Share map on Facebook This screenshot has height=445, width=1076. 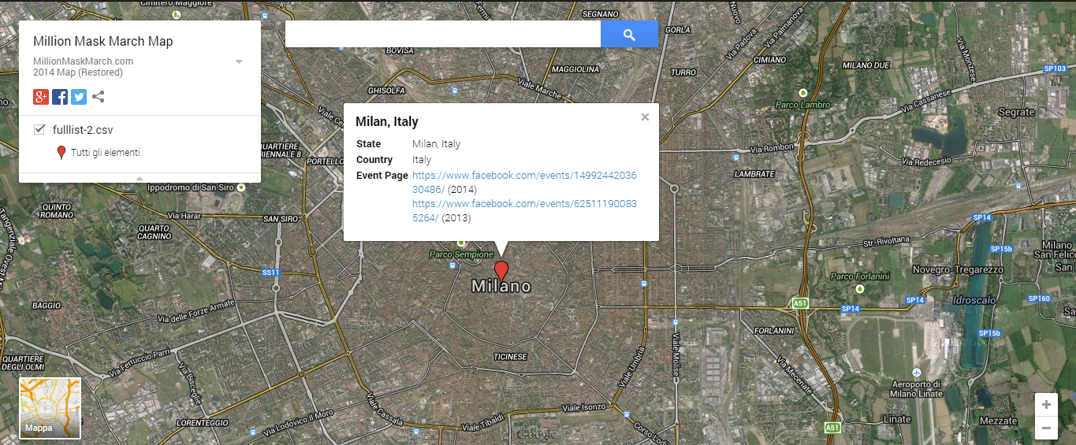(x=60, y=97)
